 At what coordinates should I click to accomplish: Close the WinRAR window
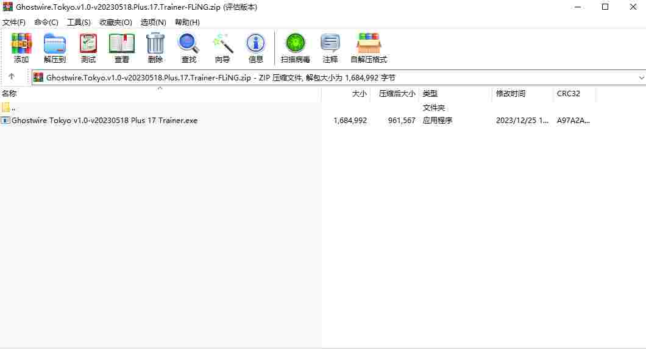pyautogui.click(x=633, y=7)
